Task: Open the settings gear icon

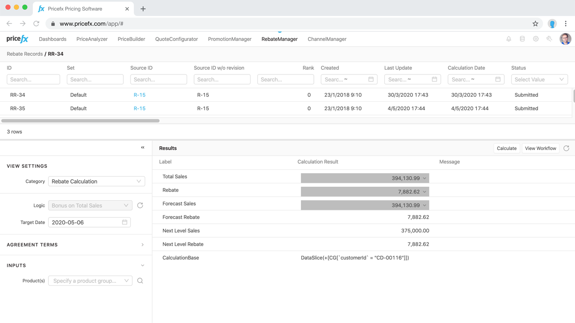Action: click(x=535, y=39)
